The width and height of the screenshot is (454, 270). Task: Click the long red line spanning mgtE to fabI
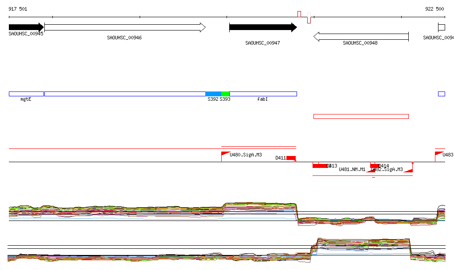coord(153,149)
